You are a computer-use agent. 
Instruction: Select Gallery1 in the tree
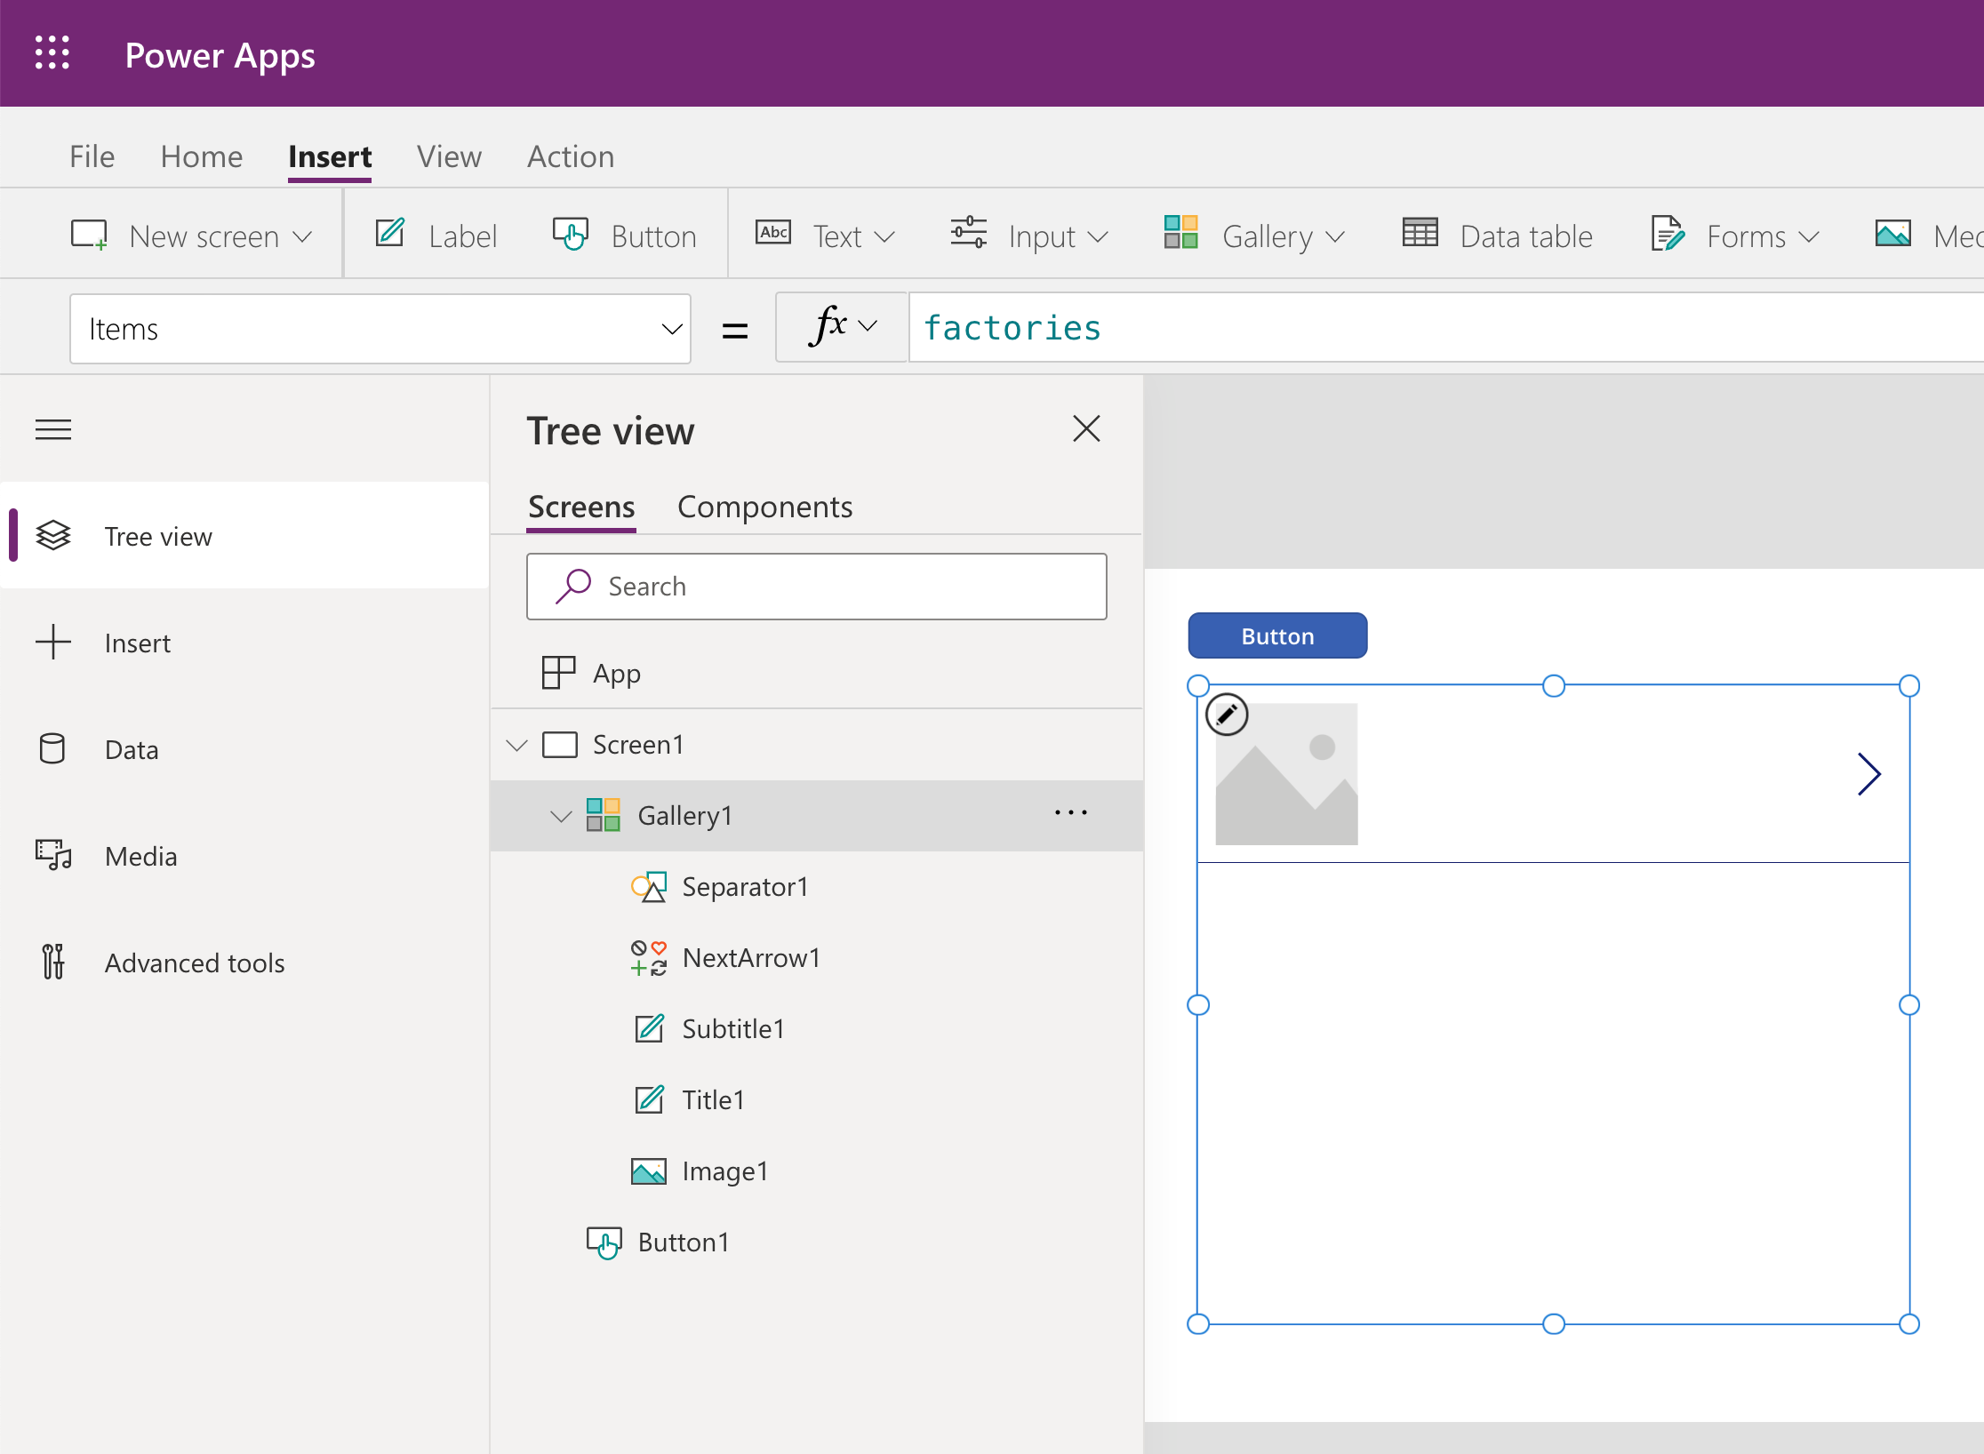point(816,816)
